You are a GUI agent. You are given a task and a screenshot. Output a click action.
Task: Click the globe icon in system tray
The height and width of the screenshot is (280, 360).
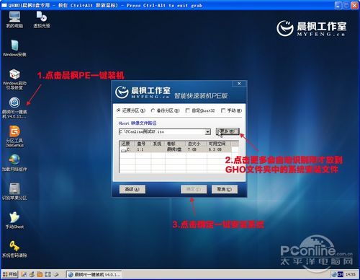pyautogui.click(x=334, y=274)
